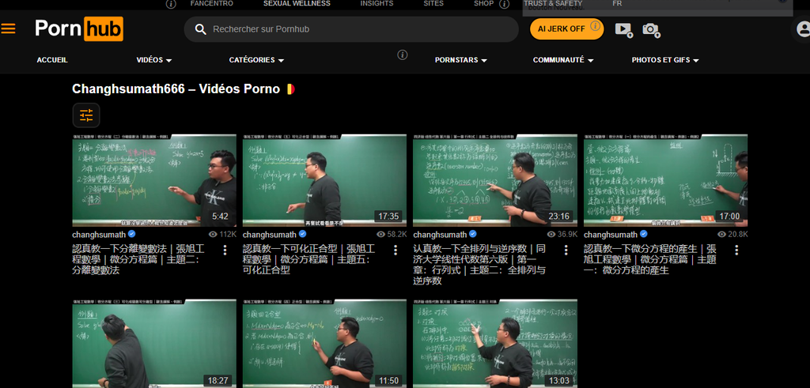Open the FR language selector
This screenshot has height=388, width=810.
(x=617, y=4)
